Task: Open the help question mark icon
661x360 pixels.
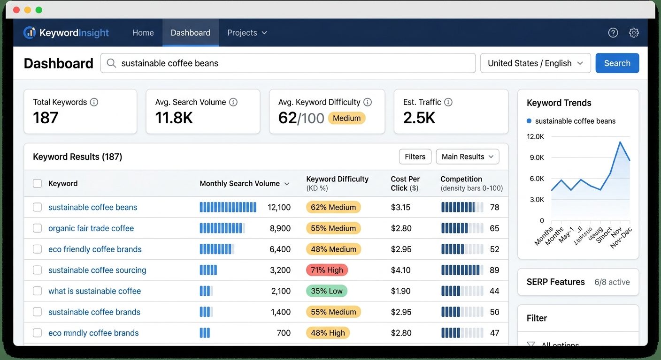Action: [x=613, y=32]
